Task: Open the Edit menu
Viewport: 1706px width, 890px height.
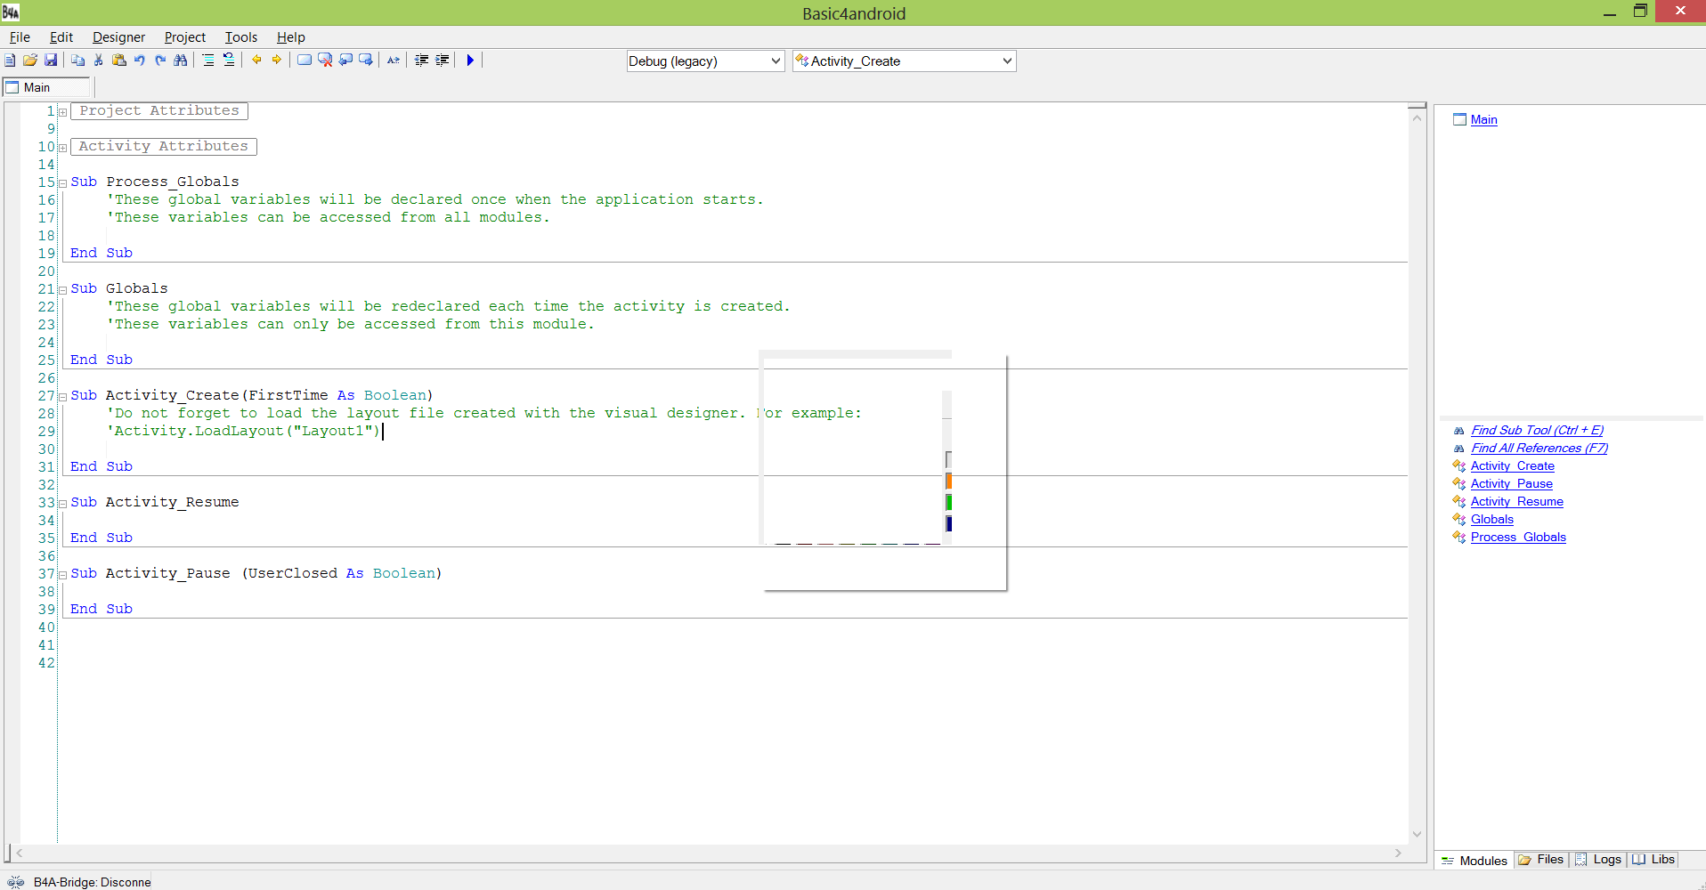Action: 61,37
